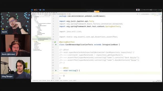Click the testing() method name on line 22
This screenshot has width=163, height=91.
72,71
